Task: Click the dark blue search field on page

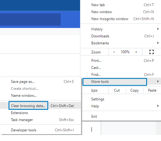Action: tap(30, 19)
